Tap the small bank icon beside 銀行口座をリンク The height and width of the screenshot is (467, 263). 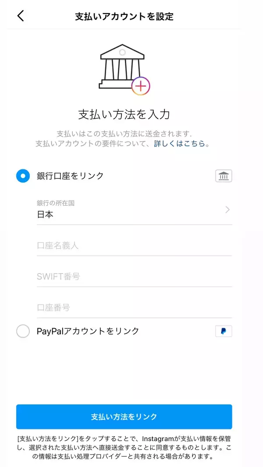pos(224,176)
